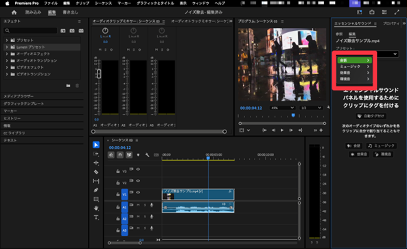Open the シーケンス menu
407x249 pixels.
pyautogui.click(x=104, y=3)
